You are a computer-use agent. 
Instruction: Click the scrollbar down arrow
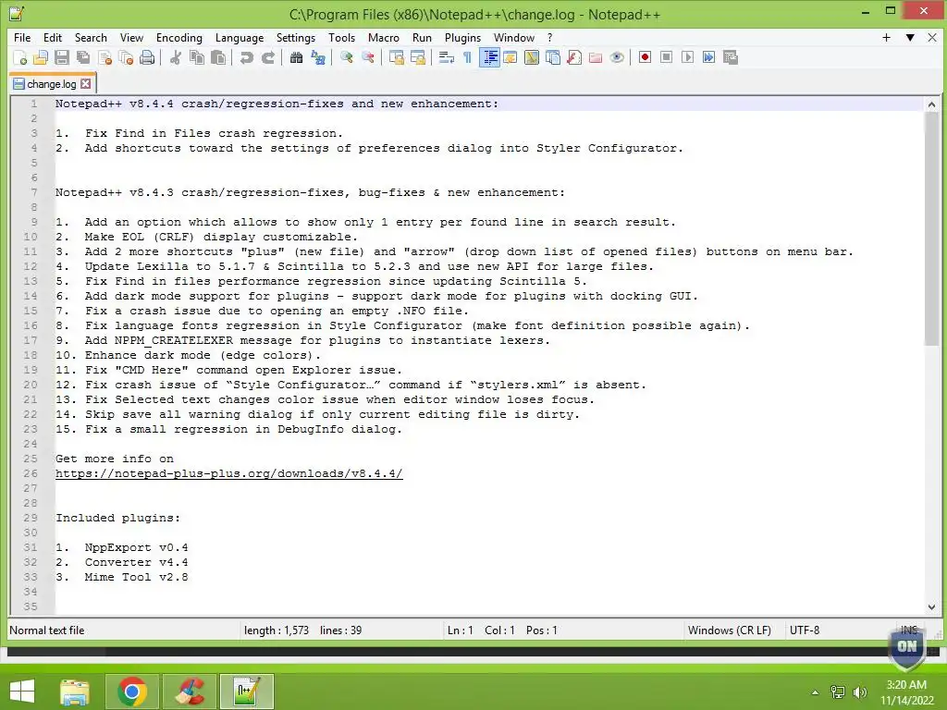[x=931, y=607]
